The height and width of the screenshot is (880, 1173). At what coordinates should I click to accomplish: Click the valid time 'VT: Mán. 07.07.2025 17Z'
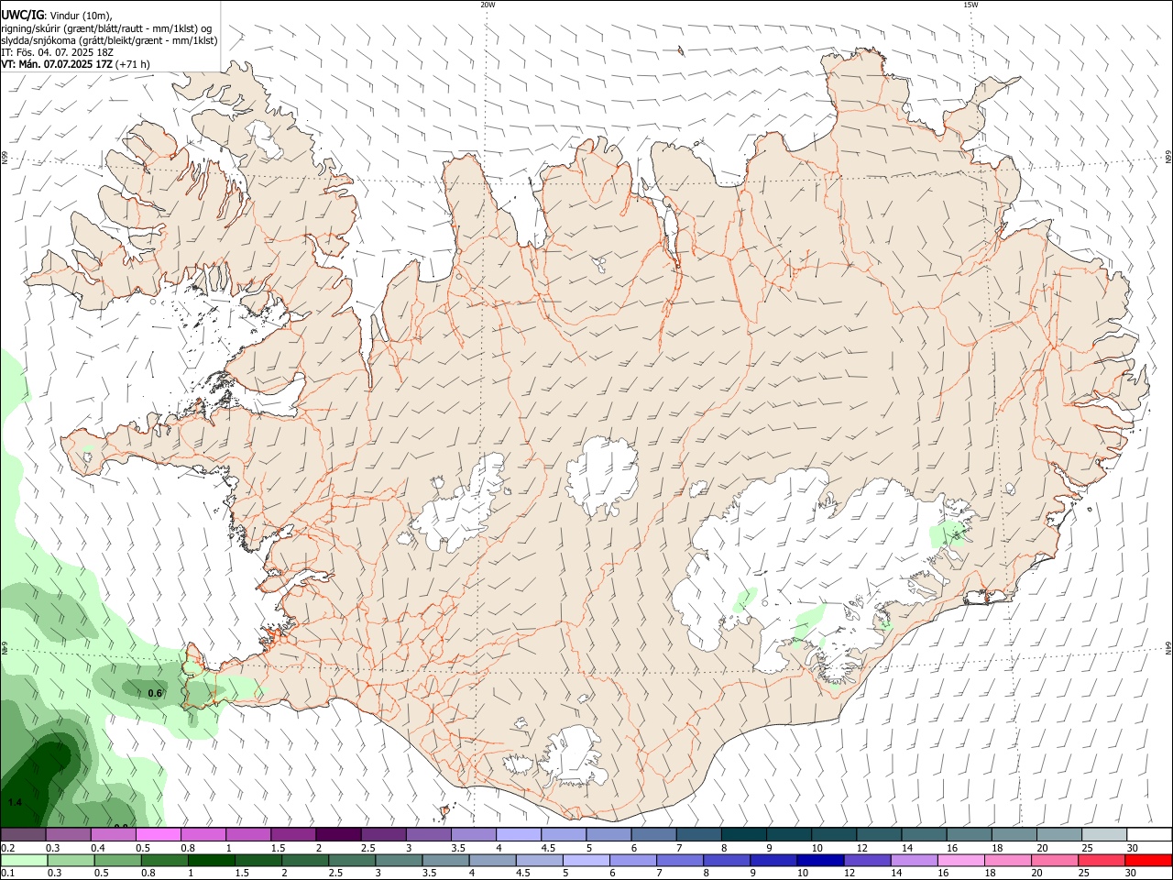56,64
